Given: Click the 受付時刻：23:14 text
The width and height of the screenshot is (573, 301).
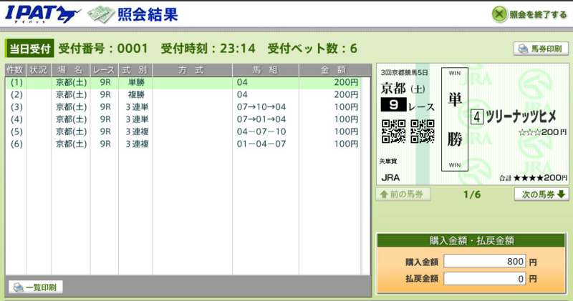Looking at the screenshot, I should 208,49.
